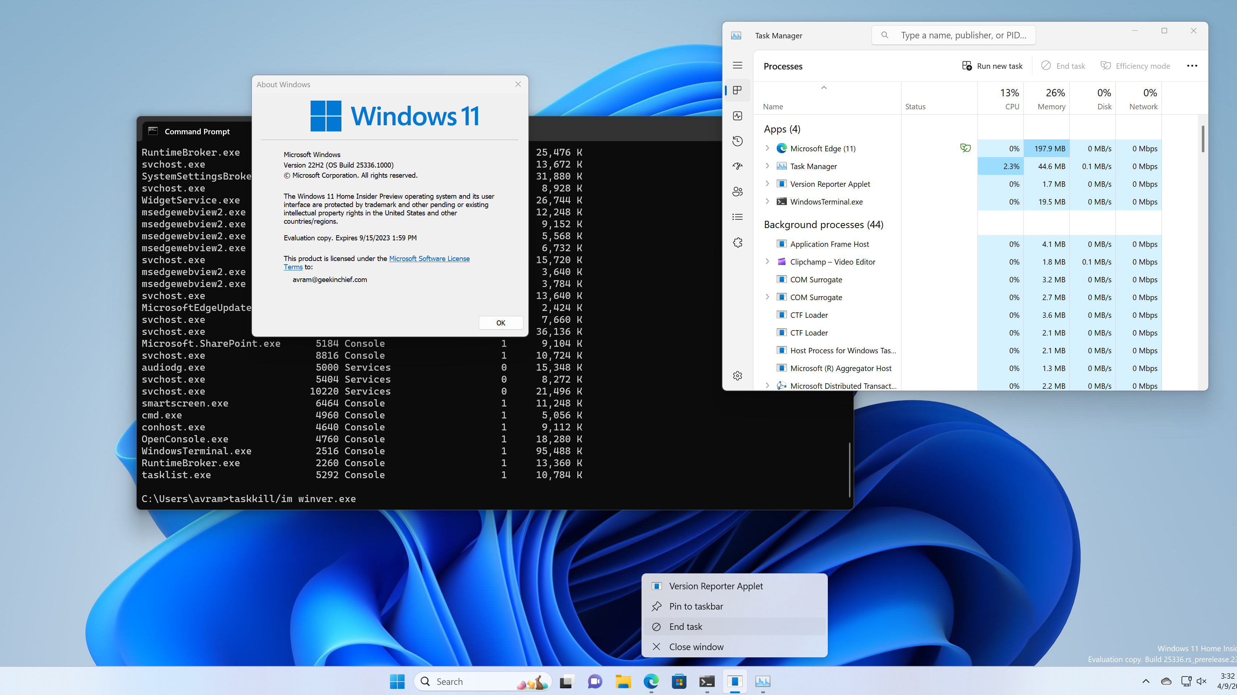The image size is (1237, 695).
Task: Expand the Clipchamp – Video Editor entry
Action: tap(767, 262)
